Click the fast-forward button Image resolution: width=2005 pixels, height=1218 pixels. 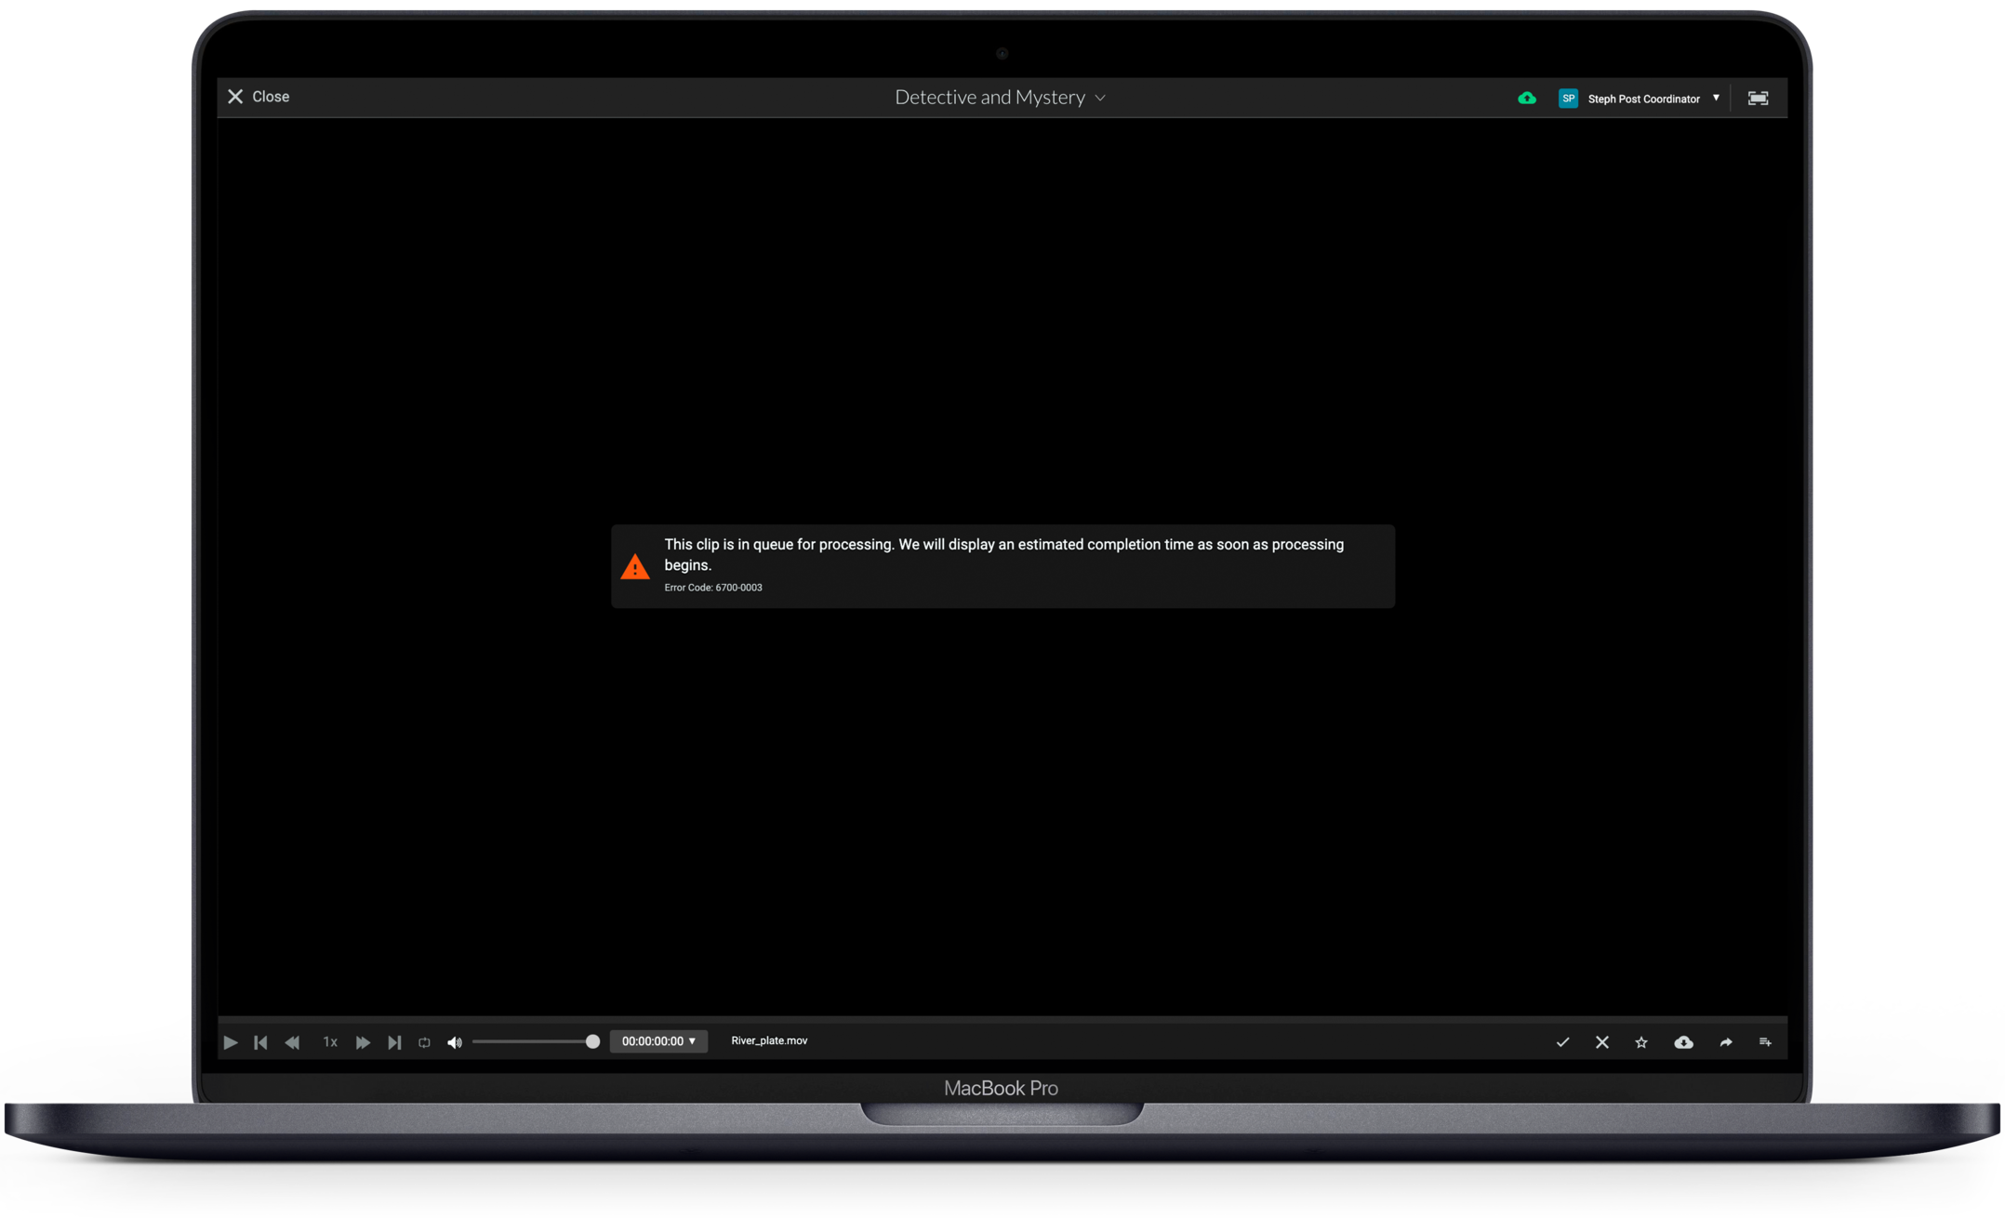[x=363, y=1042]
